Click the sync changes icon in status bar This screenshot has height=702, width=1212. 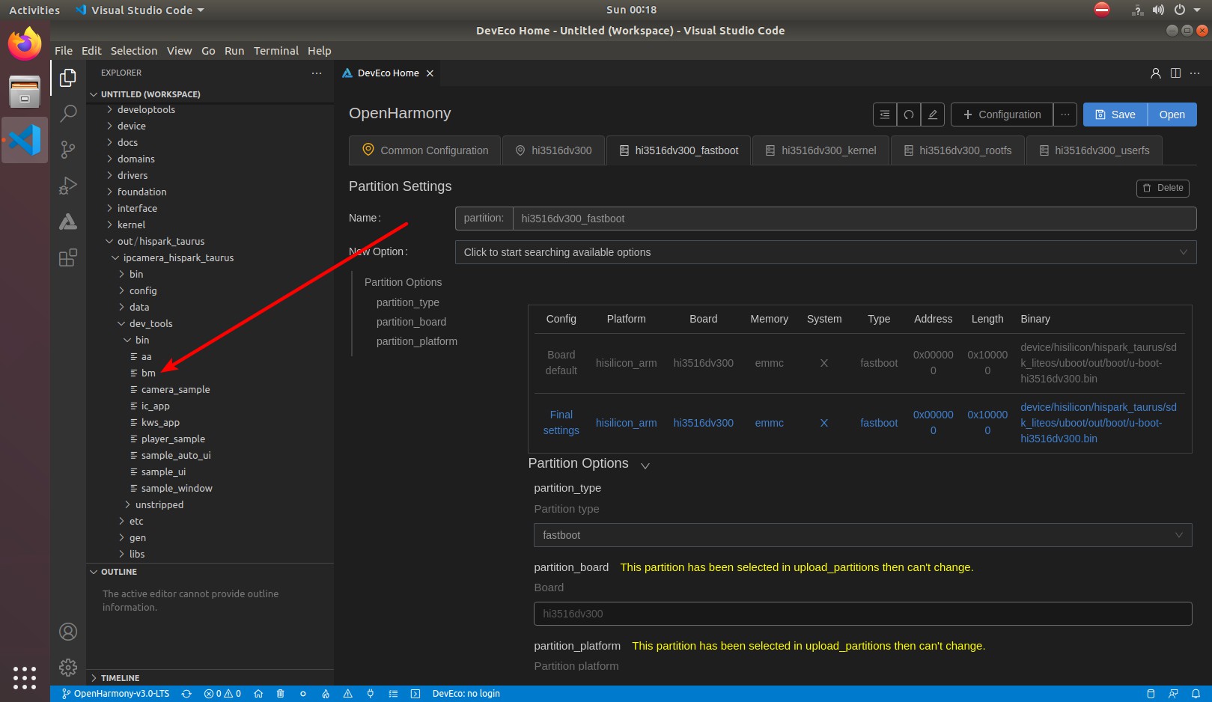point(186,694)
